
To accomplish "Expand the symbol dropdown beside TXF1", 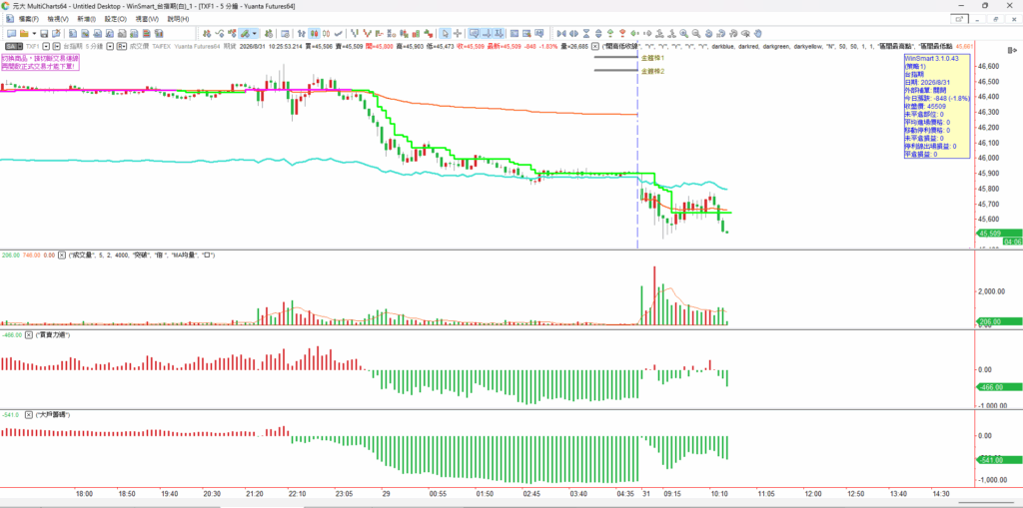I will [46, 46].
